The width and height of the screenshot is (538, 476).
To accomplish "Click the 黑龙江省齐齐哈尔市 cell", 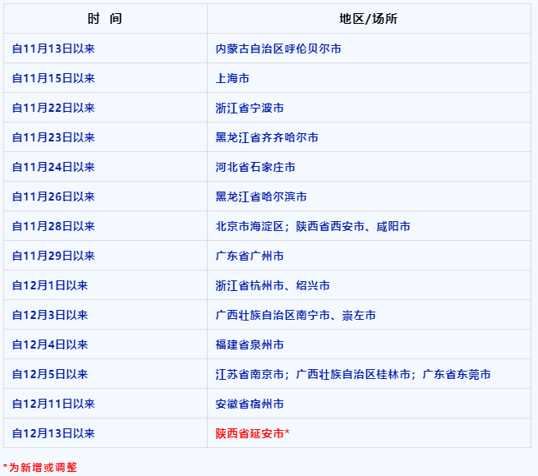I will (x=369, y=137).
